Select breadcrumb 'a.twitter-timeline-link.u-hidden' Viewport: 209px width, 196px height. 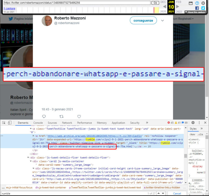[162, 188]
